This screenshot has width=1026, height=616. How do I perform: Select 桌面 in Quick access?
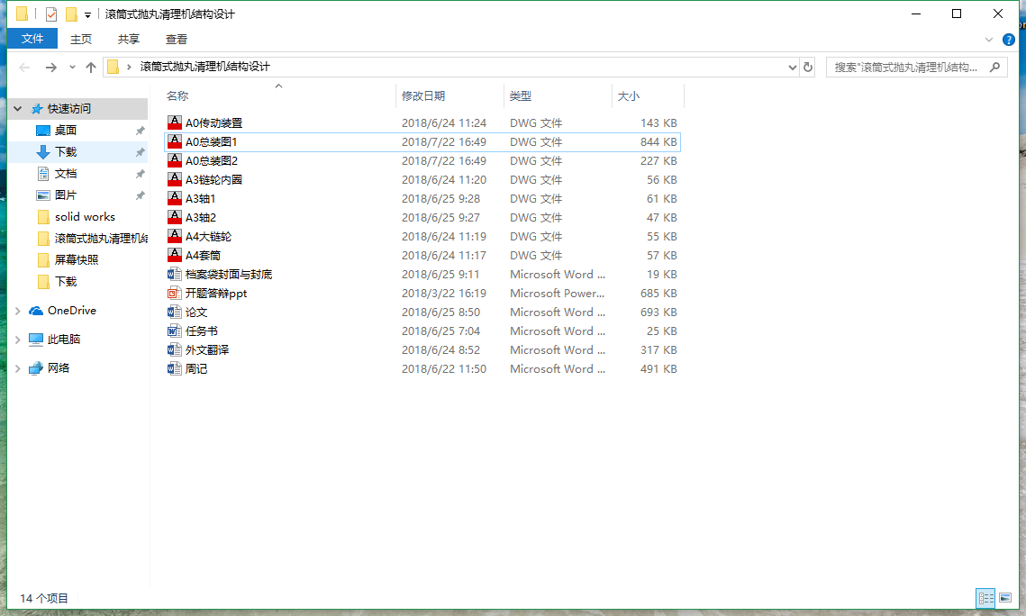click(x=66, y=130)
